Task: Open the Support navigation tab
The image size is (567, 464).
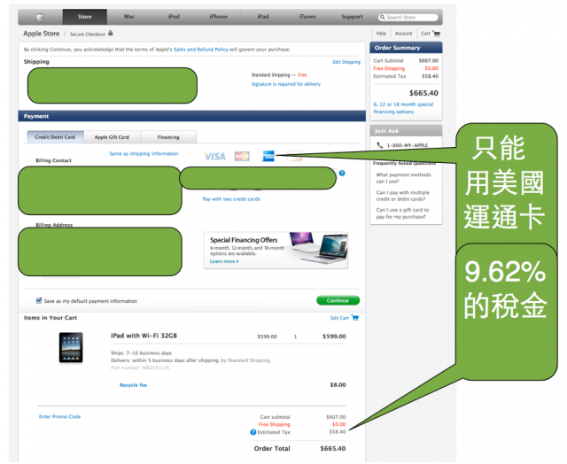Action: (352, 17)
